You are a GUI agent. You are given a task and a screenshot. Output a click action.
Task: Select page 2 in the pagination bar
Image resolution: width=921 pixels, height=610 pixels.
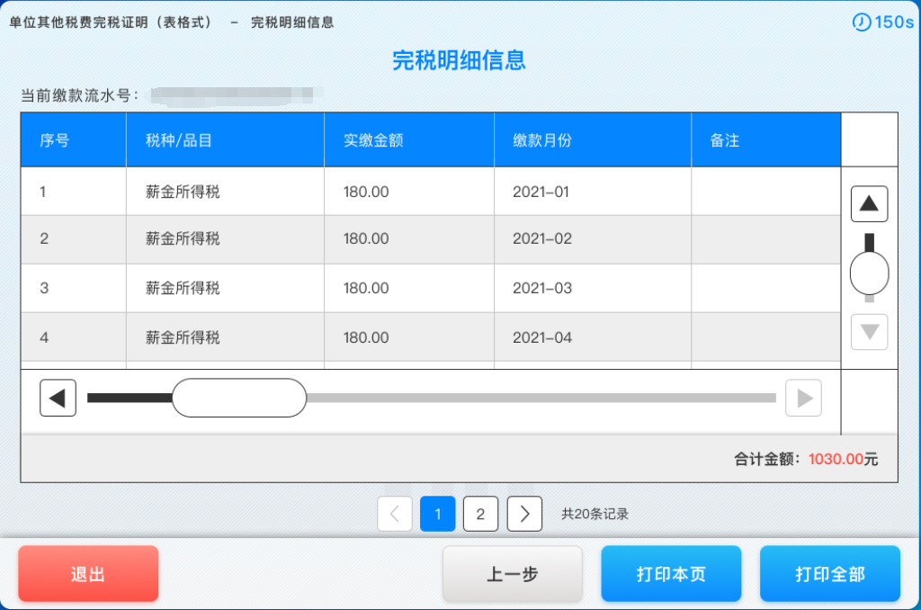(x=480, y=514)
